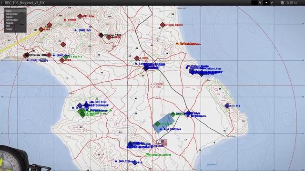
Task: Click the 5:01 mission time display
Action: 292,3
